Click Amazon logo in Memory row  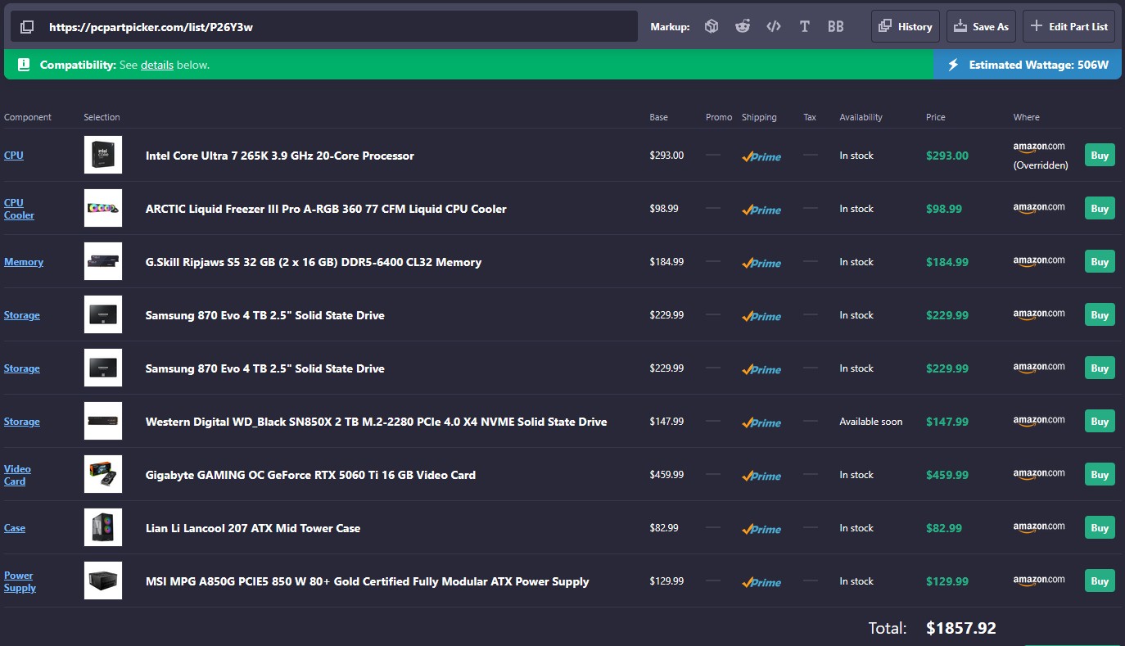1039,261
